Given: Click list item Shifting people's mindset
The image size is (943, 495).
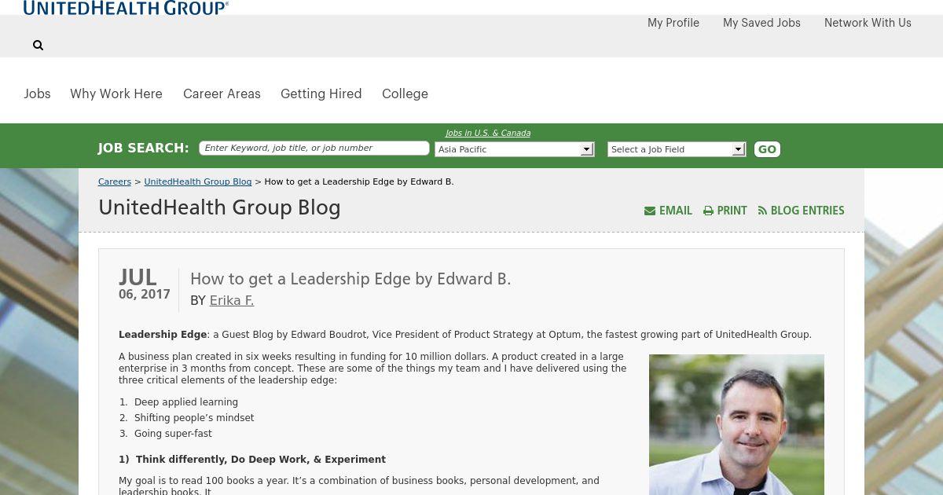Looking at the screenshot, I should pyautogui.click(x=194, y=418).
